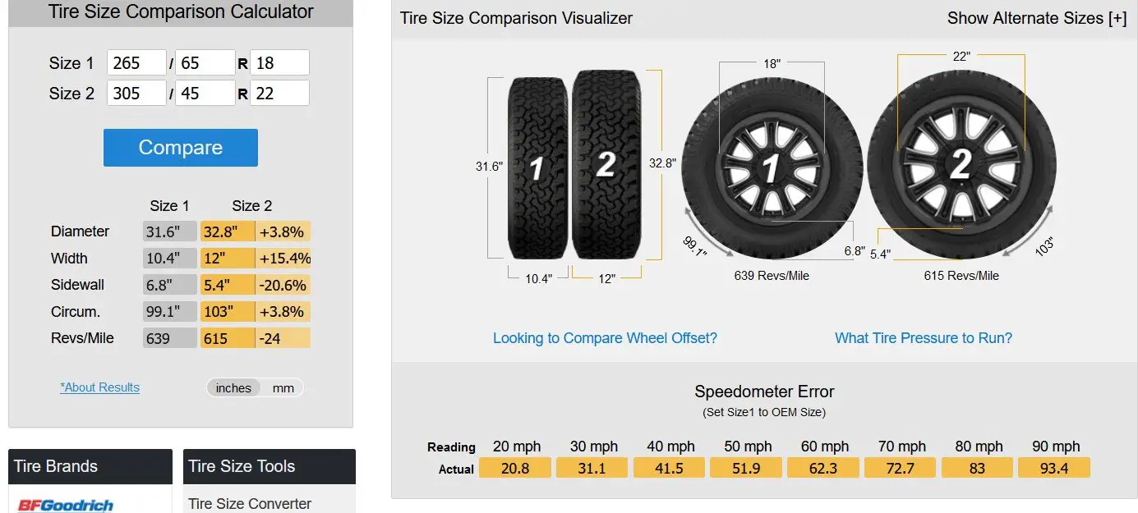The width and height of the screenshot is (1138, 513).
Task: Click the tire 1 side-view wheel image
Action: (771, 167)
